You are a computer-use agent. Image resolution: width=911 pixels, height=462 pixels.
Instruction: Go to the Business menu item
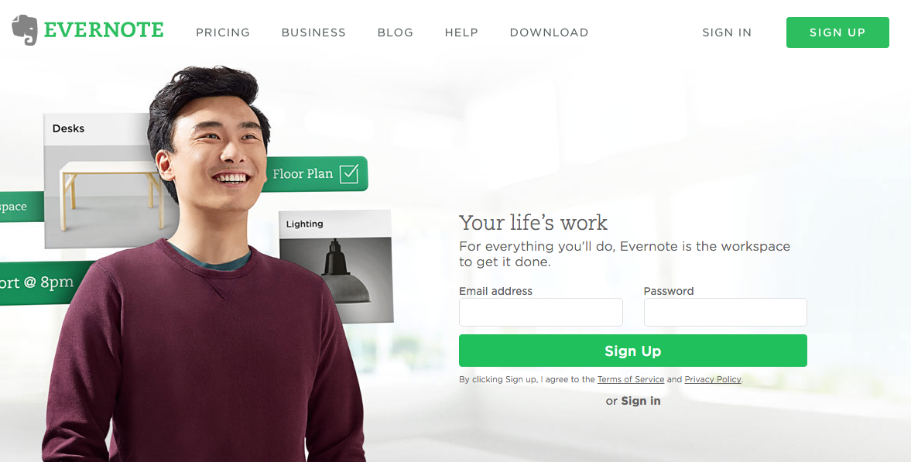click(313, 33)
